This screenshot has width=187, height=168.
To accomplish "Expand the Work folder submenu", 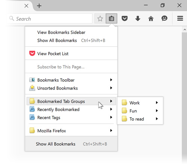I will (140, 103).
